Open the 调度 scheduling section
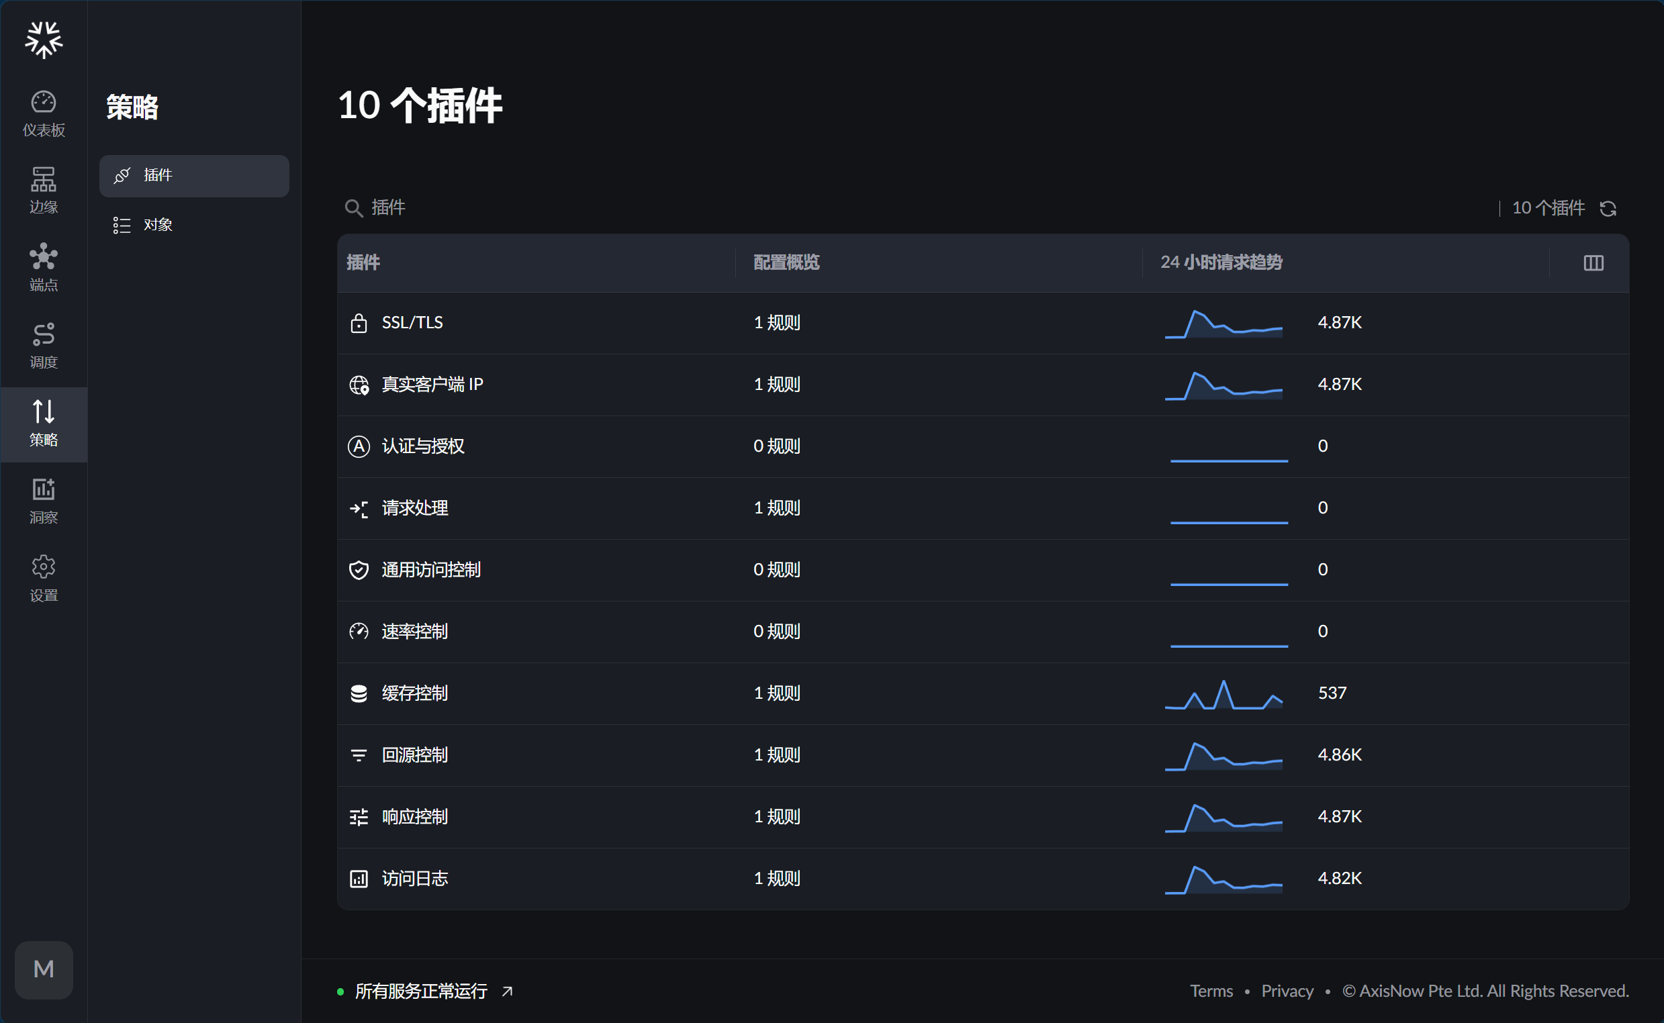1664x1023 pixels. [44, 346]
